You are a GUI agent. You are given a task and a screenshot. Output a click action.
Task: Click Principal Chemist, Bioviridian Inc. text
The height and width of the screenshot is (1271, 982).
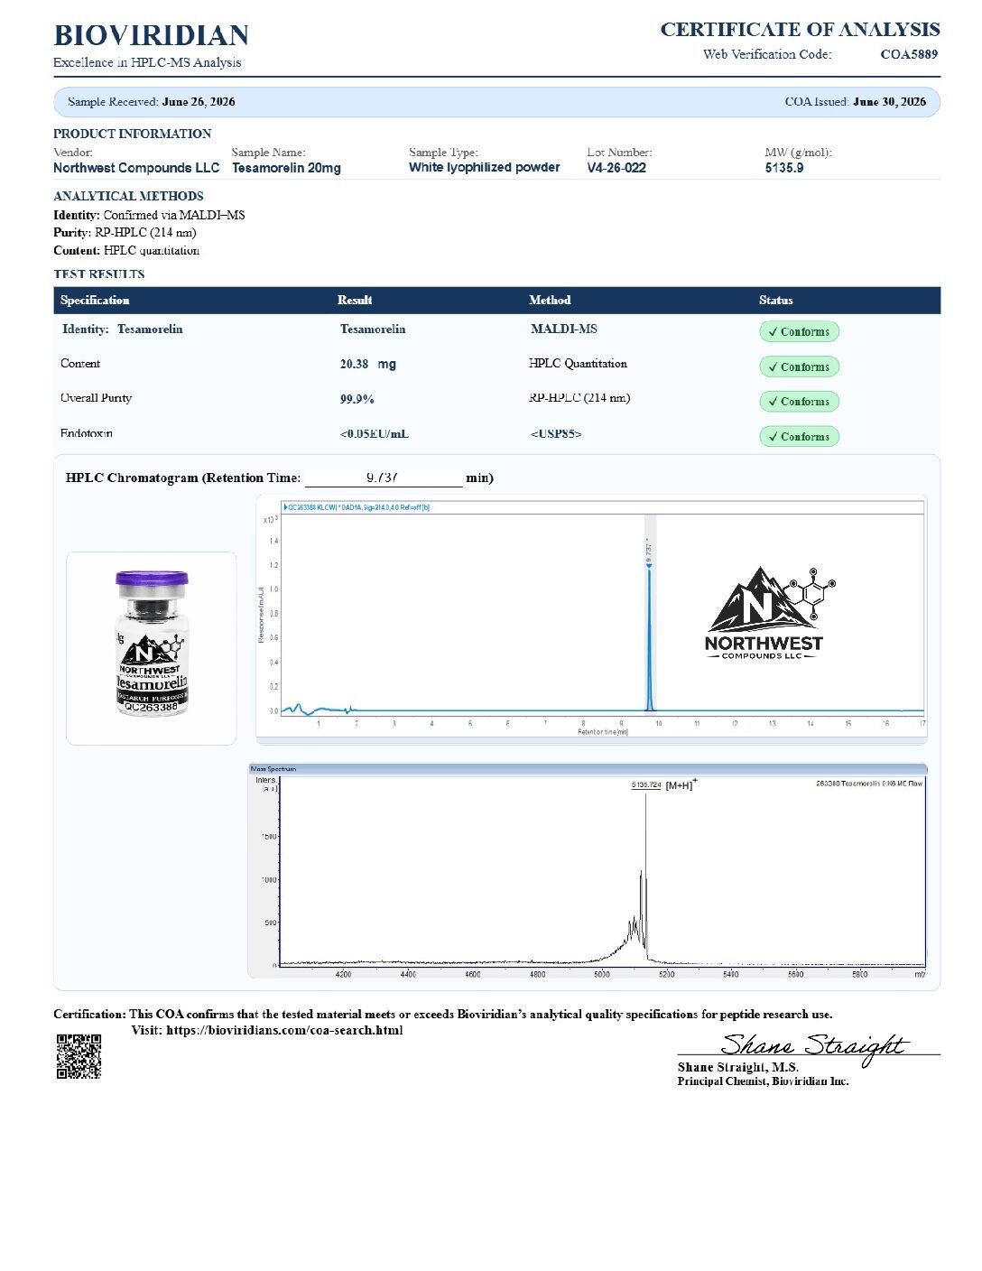coord(763,1081)
